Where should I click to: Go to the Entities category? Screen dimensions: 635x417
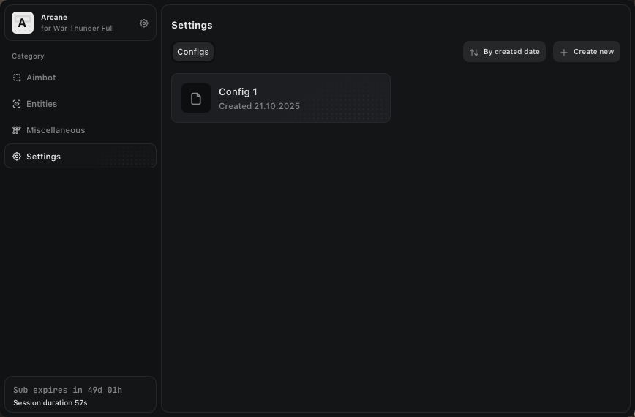point(42,104)
